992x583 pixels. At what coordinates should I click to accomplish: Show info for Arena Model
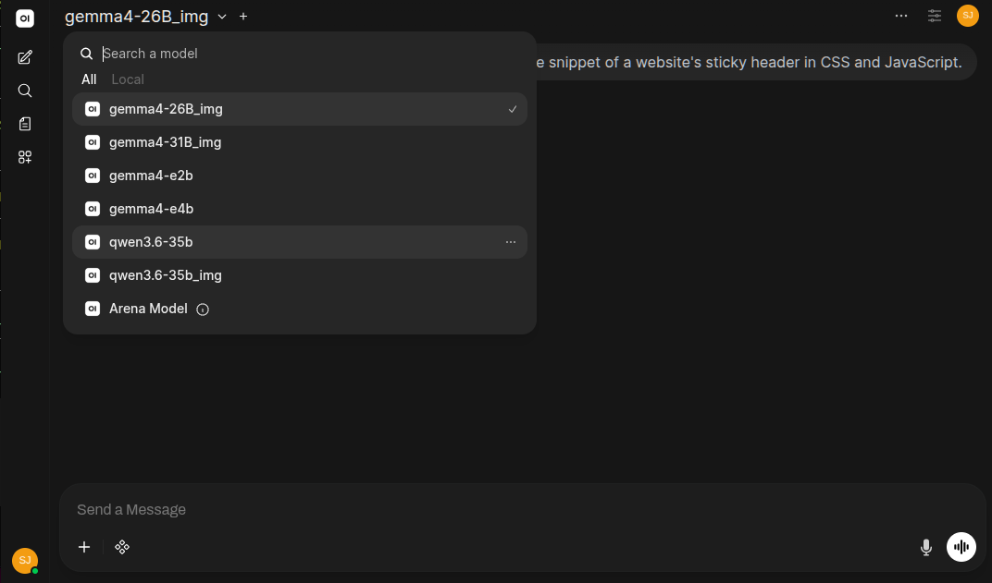pos(203,310)
